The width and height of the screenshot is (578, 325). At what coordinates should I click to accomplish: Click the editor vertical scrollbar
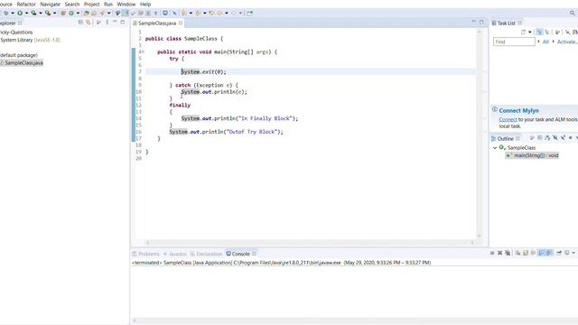pyautogui.click(x=480, y=134)
